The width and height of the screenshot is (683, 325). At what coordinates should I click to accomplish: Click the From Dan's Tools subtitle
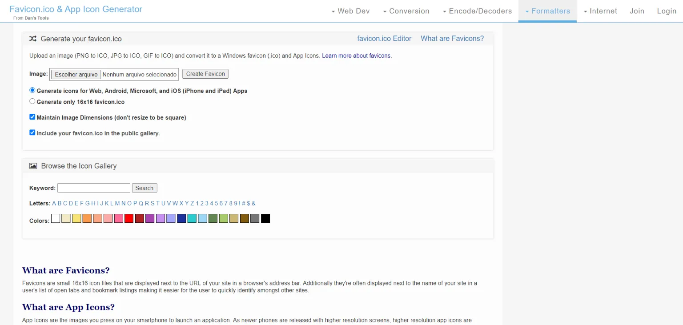coord(31,18)
